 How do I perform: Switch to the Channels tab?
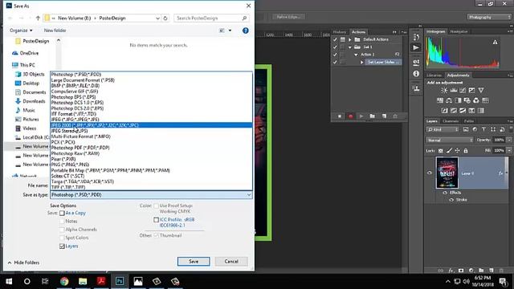pos(451,121)
